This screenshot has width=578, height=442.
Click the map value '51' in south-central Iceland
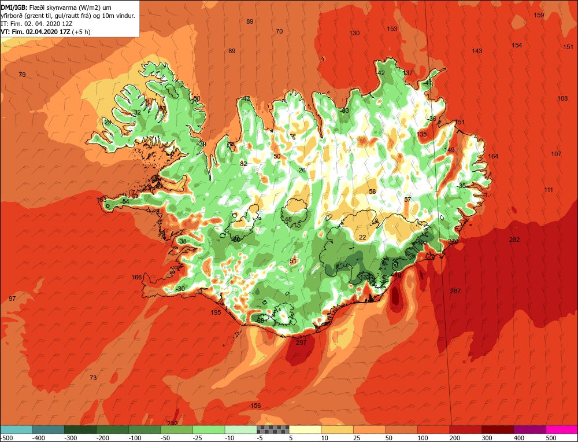[x=293, y=261]
